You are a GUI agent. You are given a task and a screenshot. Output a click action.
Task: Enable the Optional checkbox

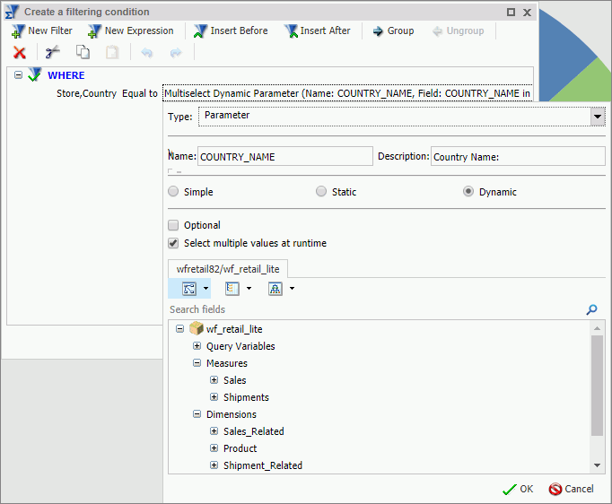coord(173,225)
